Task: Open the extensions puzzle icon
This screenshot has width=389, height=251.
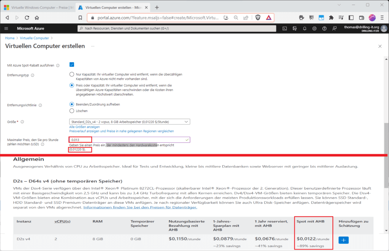Action: click(x=331, y=17)
